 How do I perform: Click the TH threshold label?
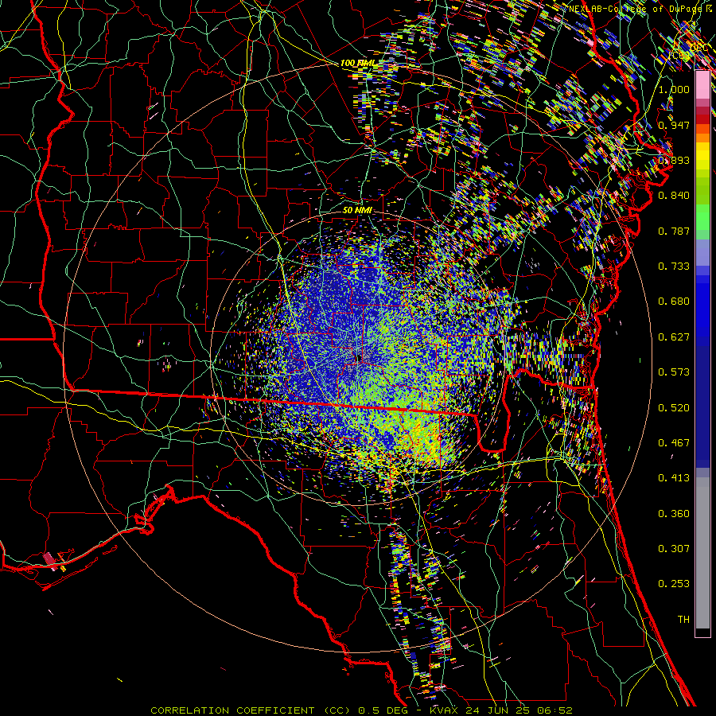(683, 620)
